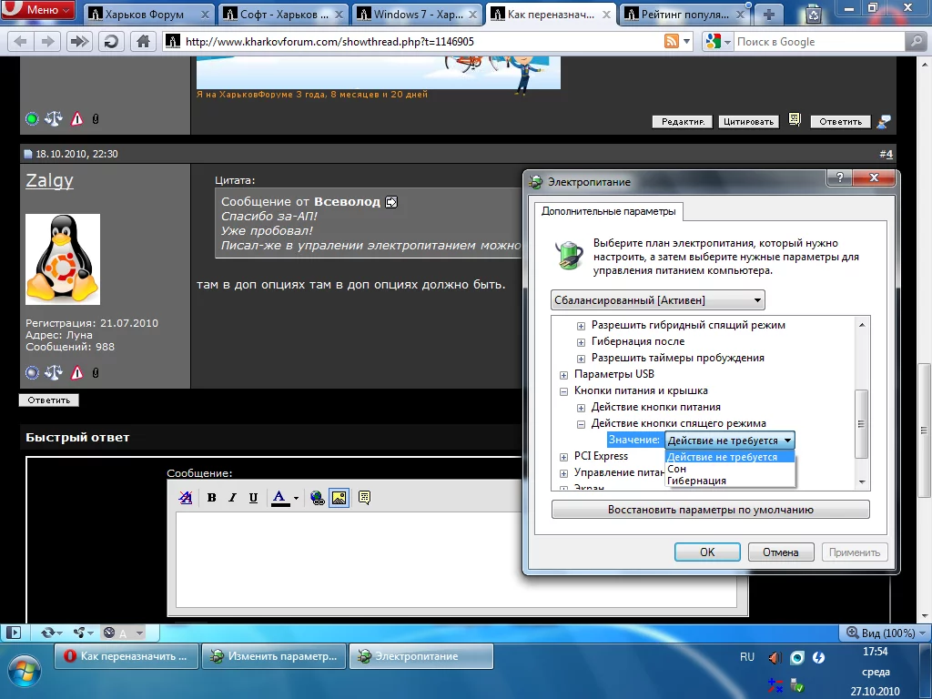Click the Электропитание dialog help button
The width and height of the screenshot is (932, 699).
pos(839,177)
